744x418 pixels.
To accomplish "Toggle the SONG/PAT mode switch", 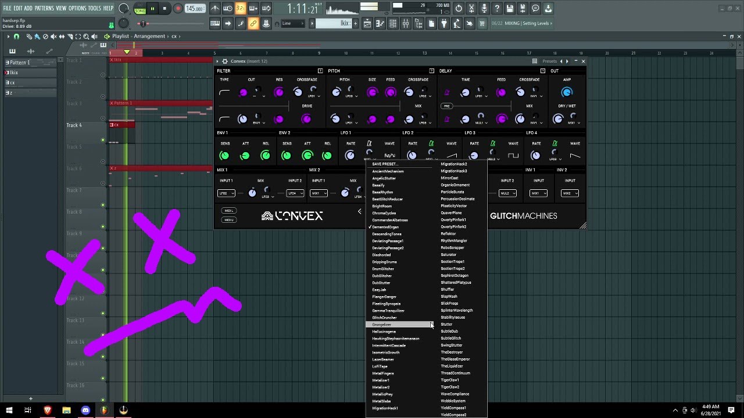I will (139, 9).
